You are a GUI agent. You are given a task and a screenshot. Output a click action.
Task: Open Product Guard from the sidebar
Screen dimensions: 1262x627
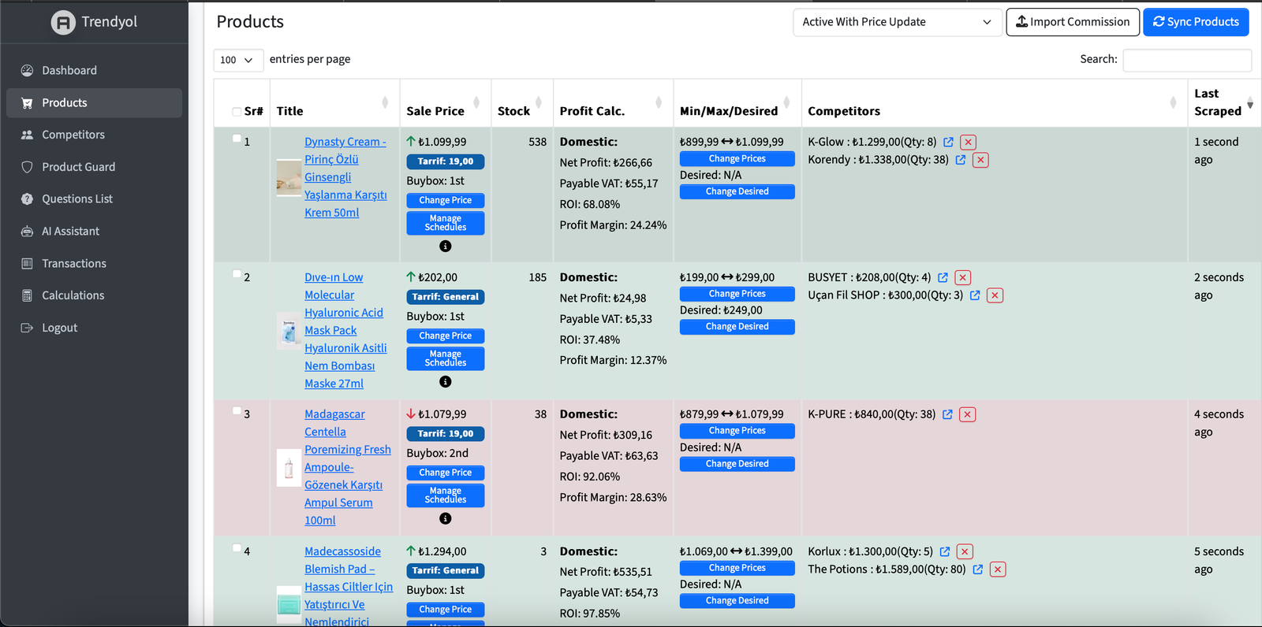pyautogui.click(x=78, y=167)
